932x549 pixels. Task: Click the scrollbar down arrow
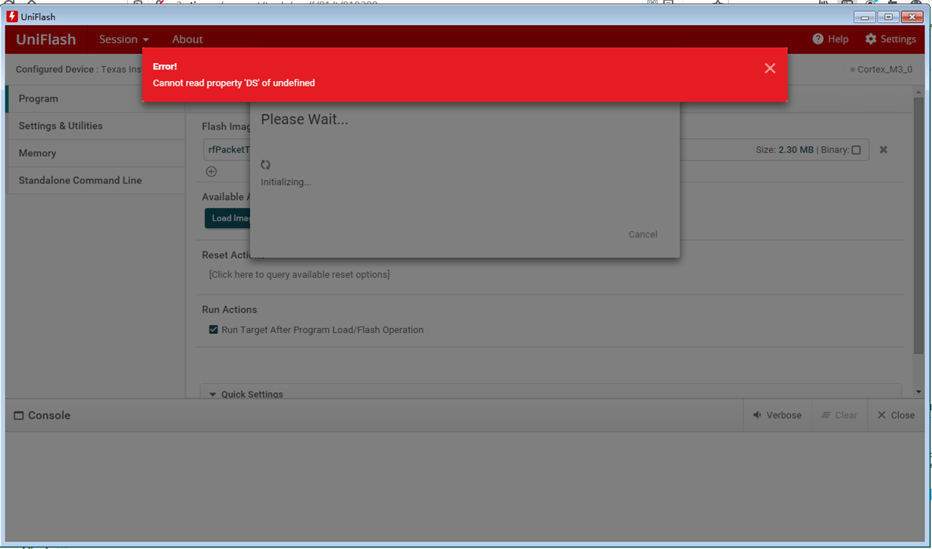pos(918,391)
